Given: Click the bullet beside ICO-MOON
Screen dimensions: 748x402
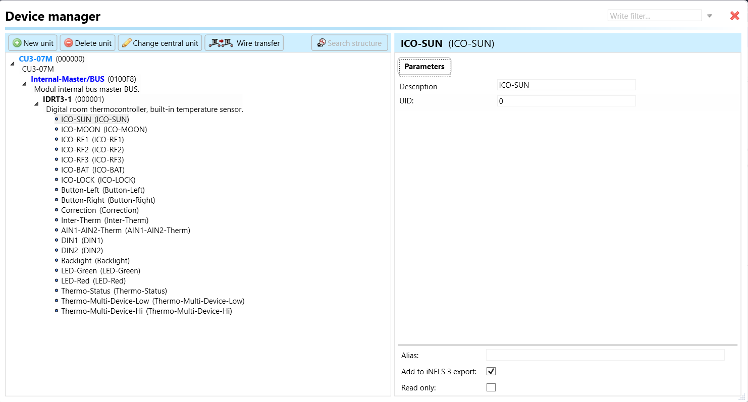Looking at the screenshot, I should pos(57,130).
